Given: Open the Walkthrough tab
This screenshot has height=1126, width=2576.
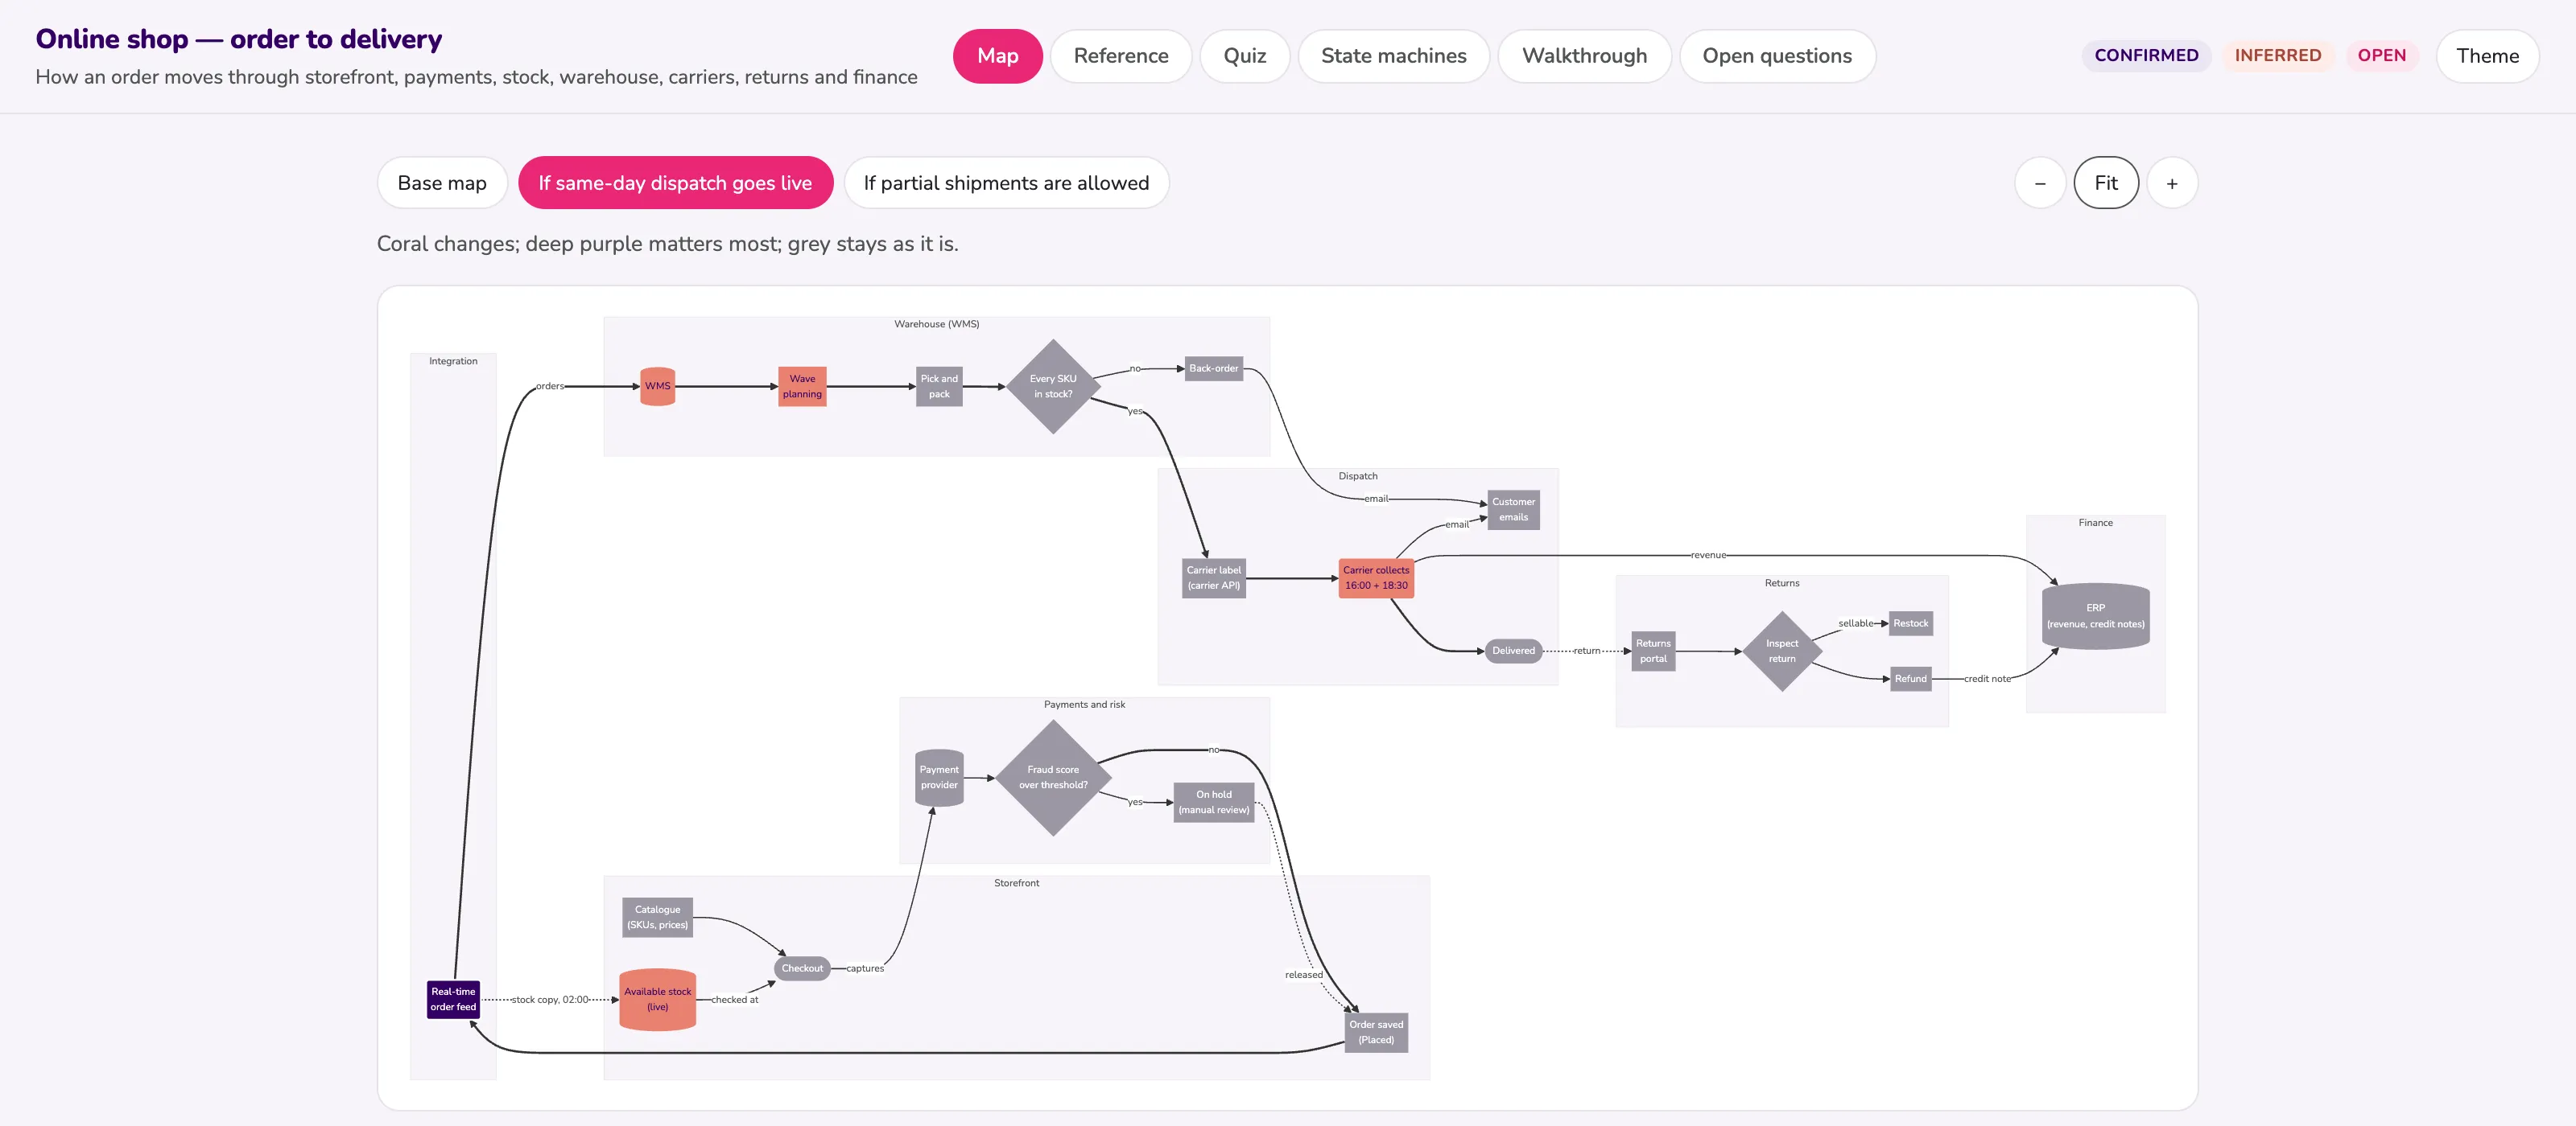Looking at the screenshot, I should pos(1584,56).
